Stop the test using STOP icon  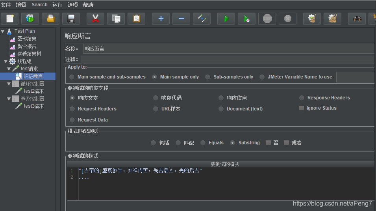[x=267, y=19]
